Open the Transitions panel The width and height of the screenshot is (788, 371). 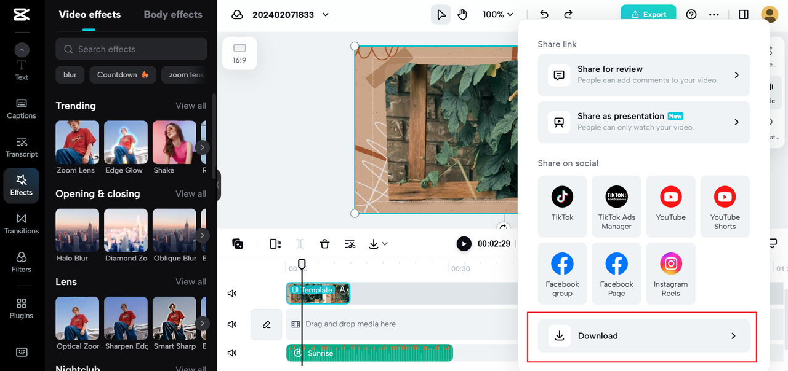22,224
